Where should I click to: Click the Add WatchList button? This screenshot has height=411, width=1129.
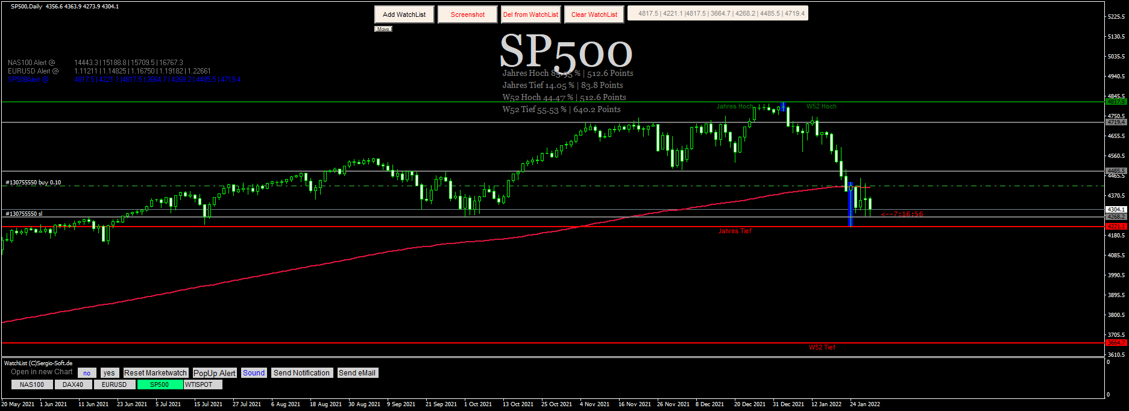(404, 14)
